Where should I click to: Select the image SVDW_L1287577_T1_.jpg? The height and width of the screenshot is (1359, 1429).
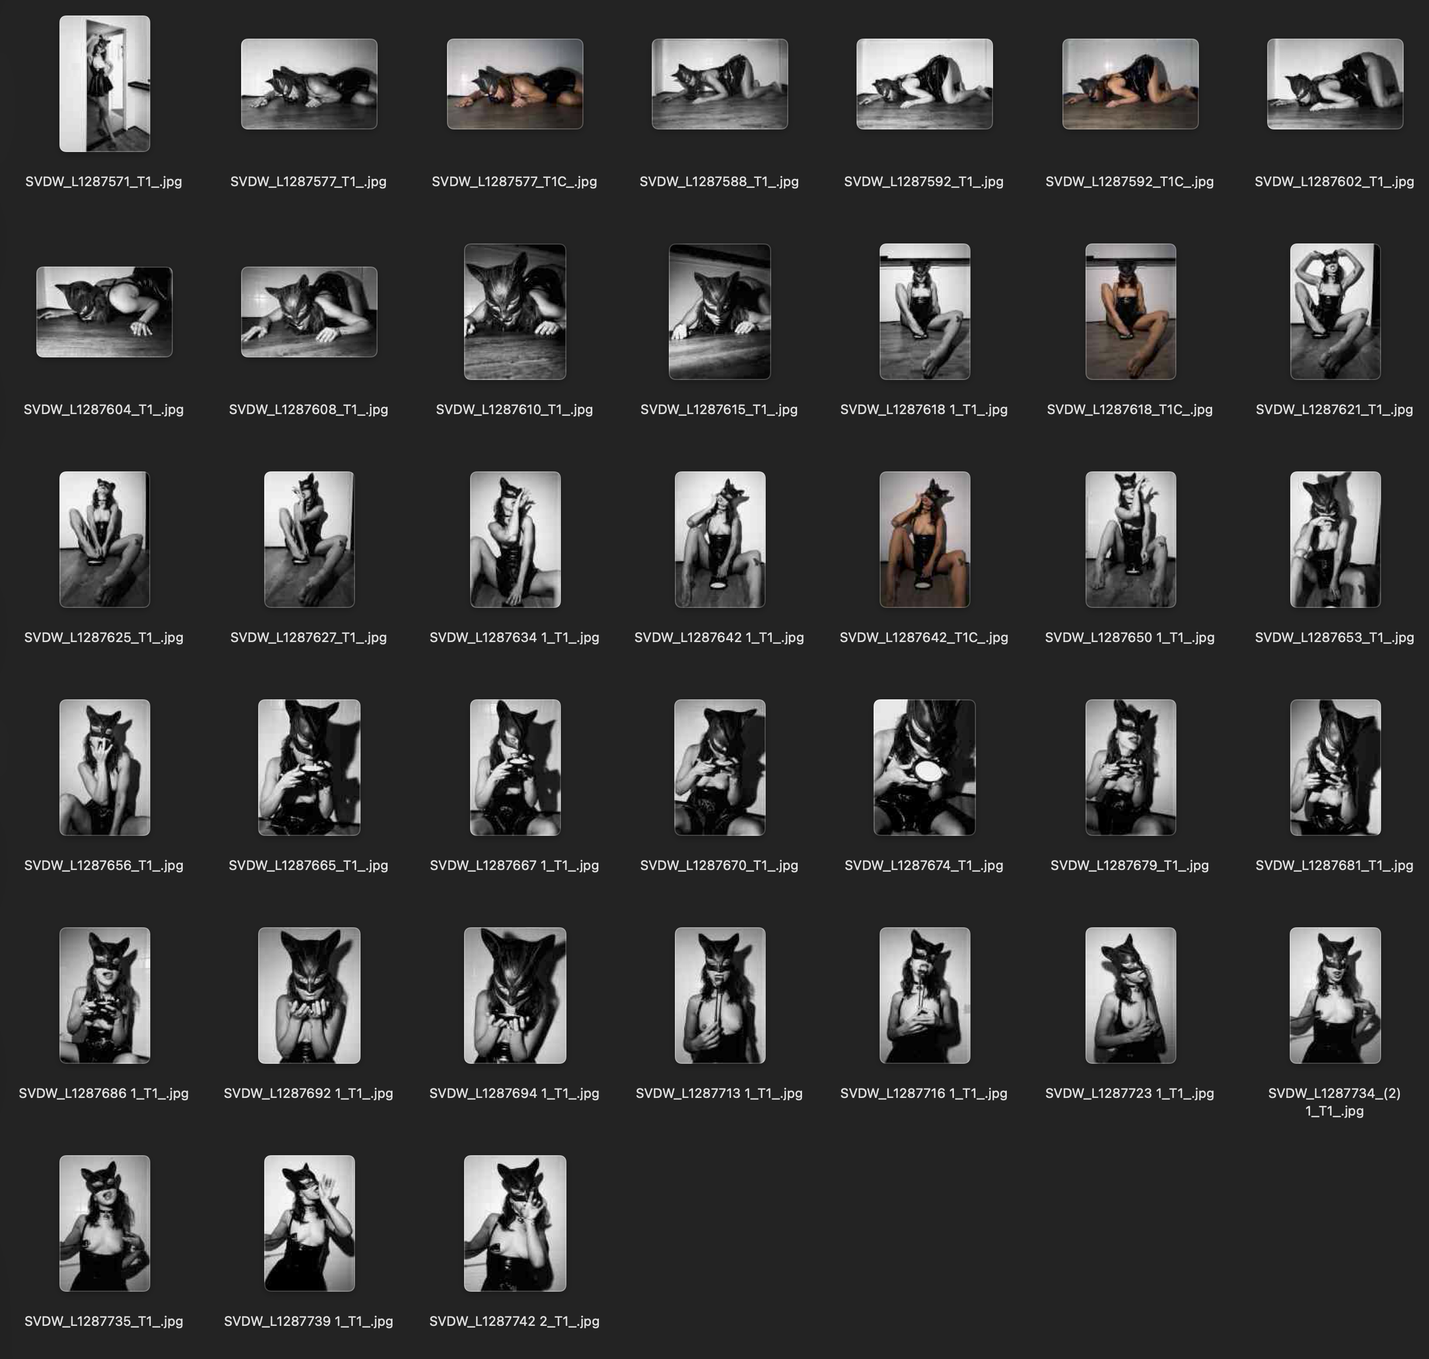click(x=310, y=85)
